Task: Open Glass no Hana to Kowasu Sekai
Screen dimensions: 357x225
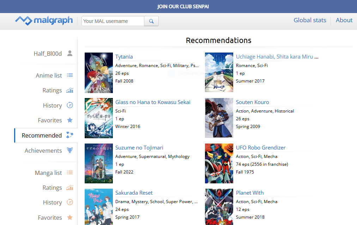Action: tap(153, 102)
